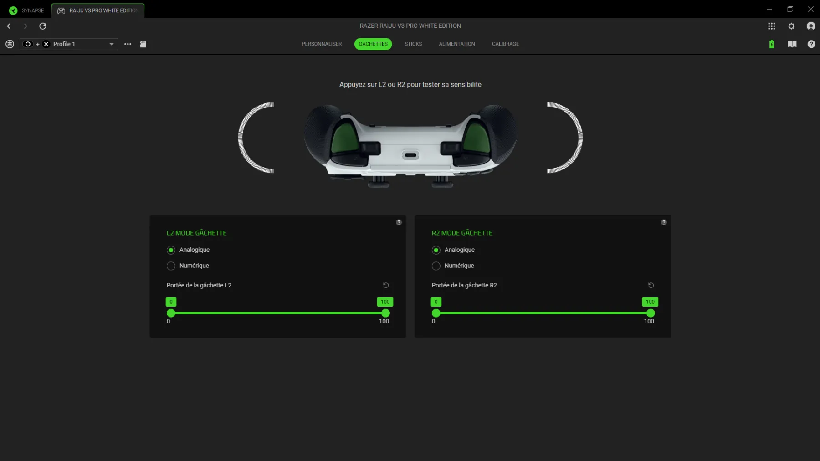Image resolution: width=820 pixels, height=461 pixels.
Task: Open the profile options ellipsis menu
Action: coord(128,44)
